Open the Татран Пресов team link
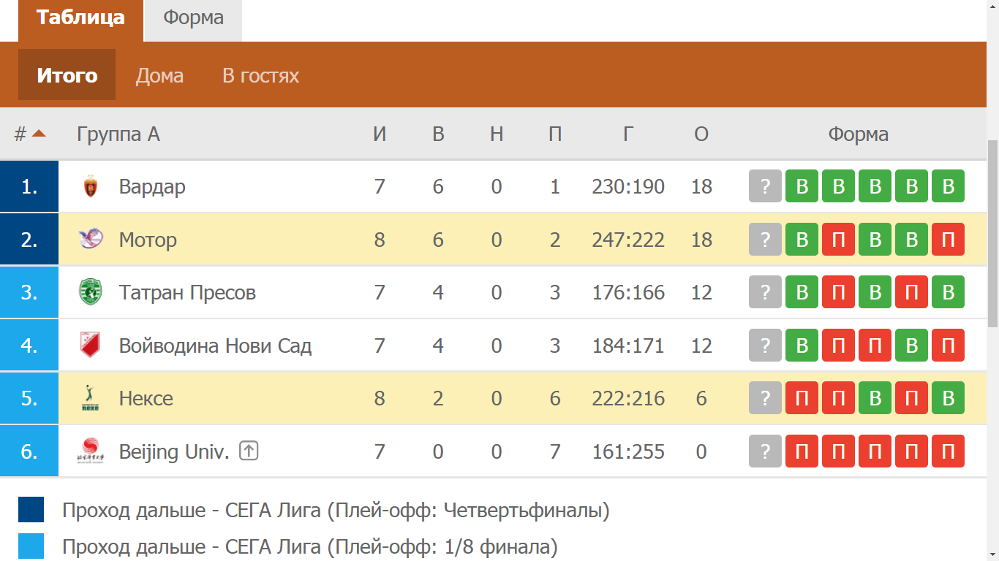Viewport: 999px width, 561px height. (x=187, y=293)
